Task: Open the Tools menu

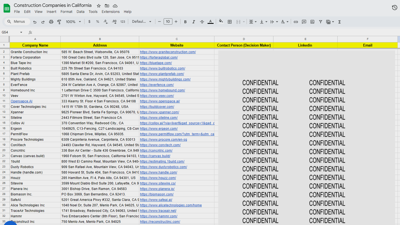Action: point(93,12)
